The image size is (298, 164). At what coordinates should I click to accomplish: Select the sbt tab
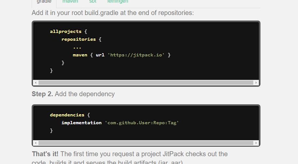pos(93,2)
